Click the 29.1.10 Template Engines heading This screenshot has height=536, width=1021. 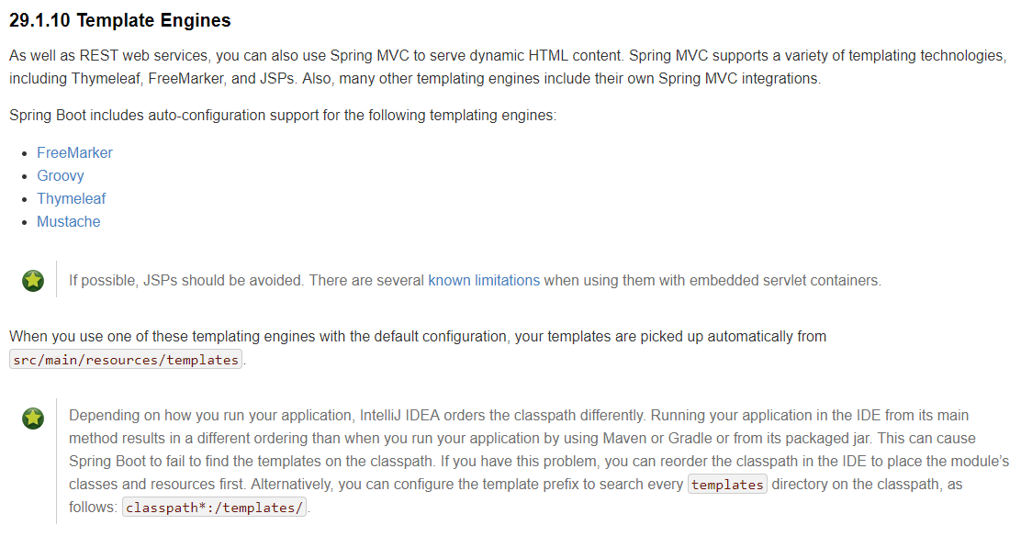click(119, 20)
